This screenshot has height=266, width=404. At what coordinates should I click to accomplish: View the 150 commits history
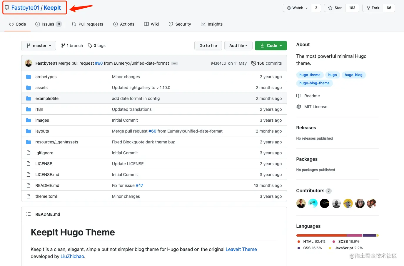click(266, 63)
